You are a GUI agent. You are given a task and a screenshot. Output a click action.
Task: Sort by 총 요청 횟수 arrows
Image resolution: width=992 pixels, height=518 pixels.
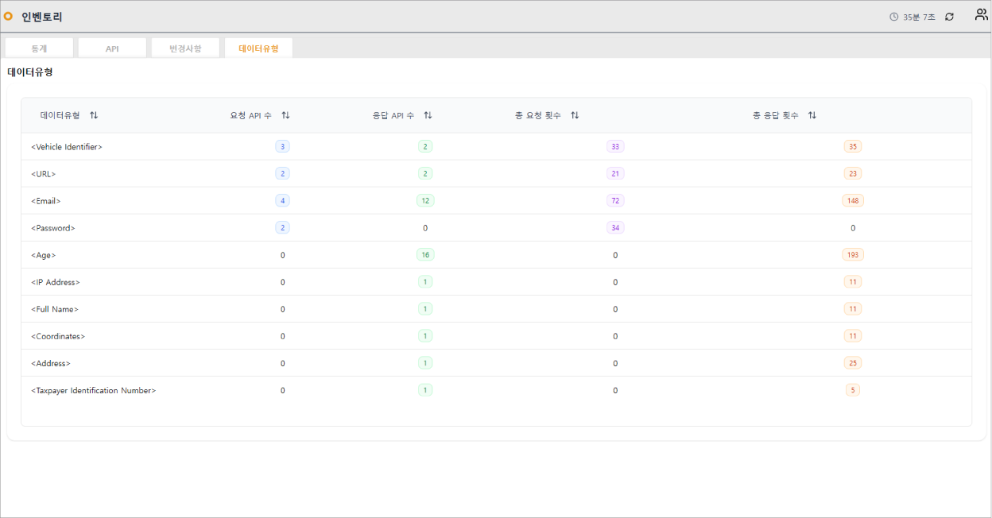[x=575, y=115]
